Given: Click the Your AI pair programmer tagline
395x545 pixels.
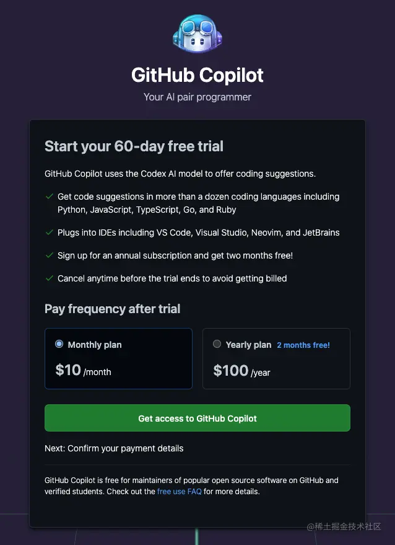Looking at the screenshot, I should 197,97.
